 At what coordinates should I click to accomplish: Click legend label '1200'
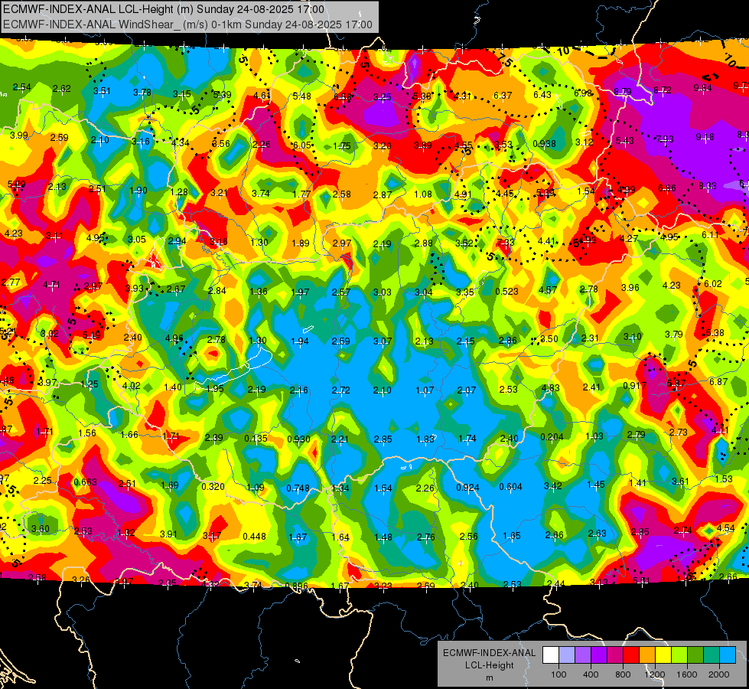[x=654, y=674]
